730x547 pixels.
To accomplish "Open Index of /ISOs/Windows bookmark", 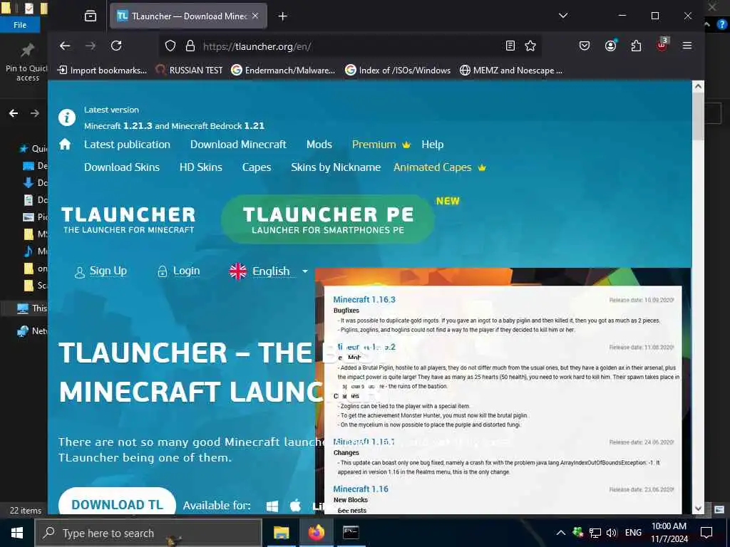I will click(398, 71).
